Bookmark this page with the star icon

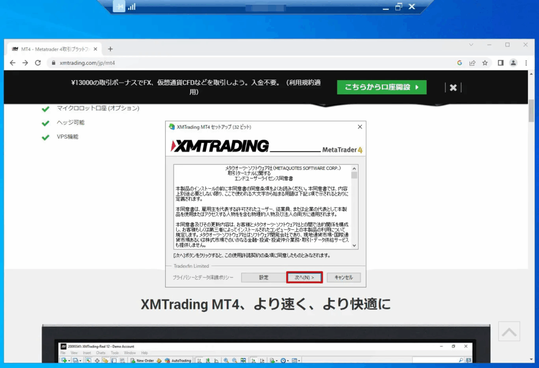click(x=485, y=63)
